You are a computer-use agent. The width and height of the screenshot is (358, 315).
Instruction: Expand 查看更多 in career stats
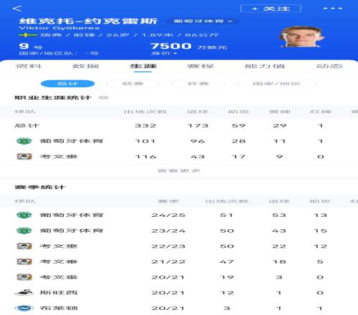pos(179,170)
